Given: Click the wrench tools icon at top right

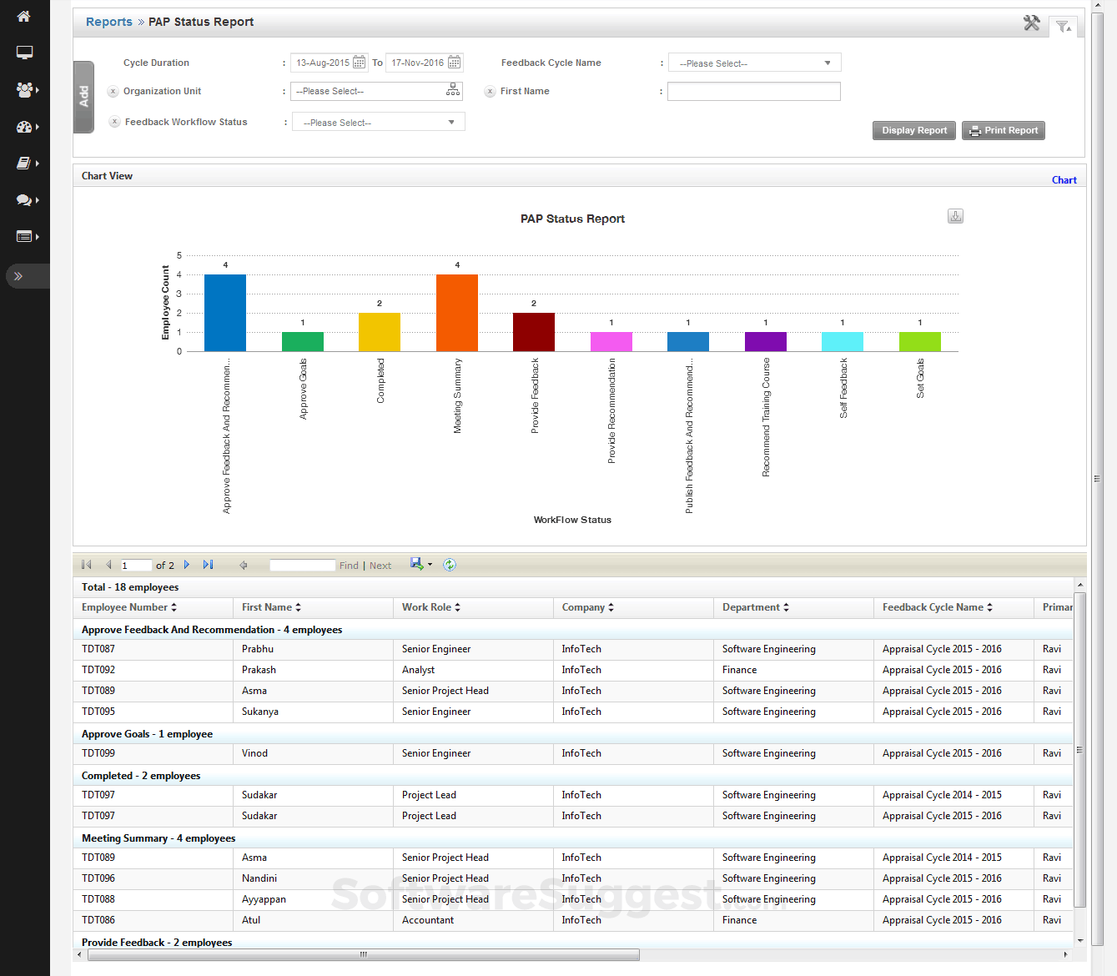Looking at the screenshot, I should point(1032,23).
